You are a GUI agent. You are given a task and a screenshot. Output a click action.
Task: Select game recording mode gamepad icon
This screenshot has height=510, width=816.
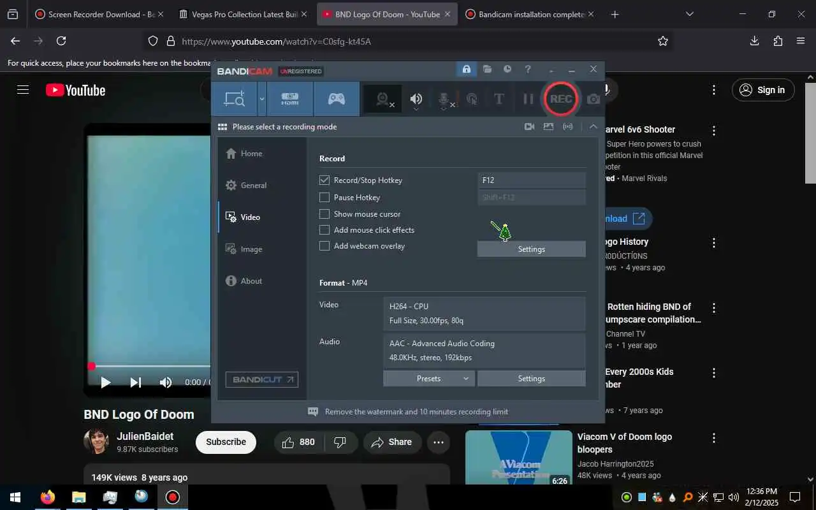pos(337,99)
